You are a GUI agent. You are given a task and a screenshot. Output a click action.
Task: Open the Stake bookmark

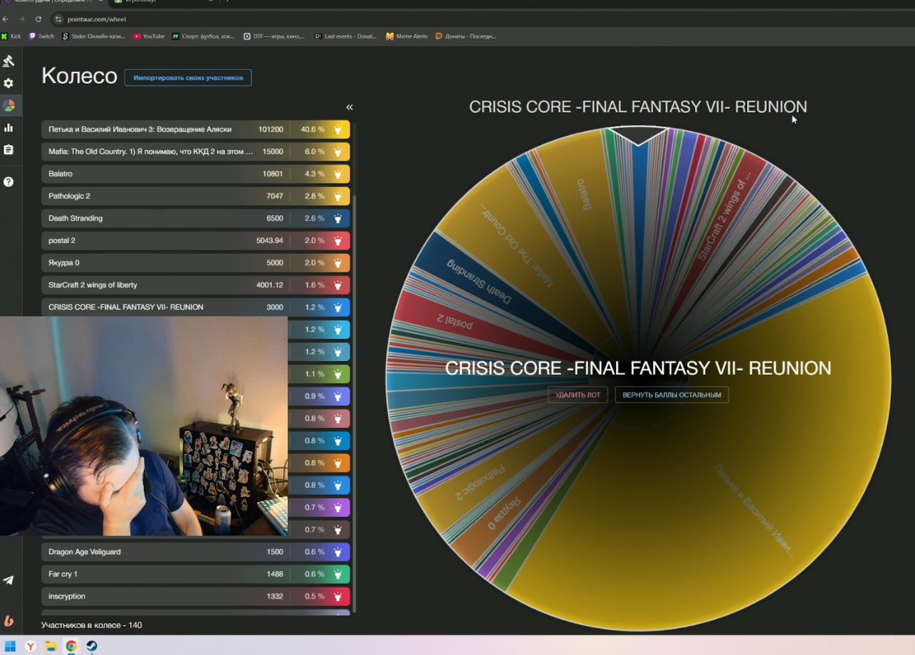coord(93,36)
